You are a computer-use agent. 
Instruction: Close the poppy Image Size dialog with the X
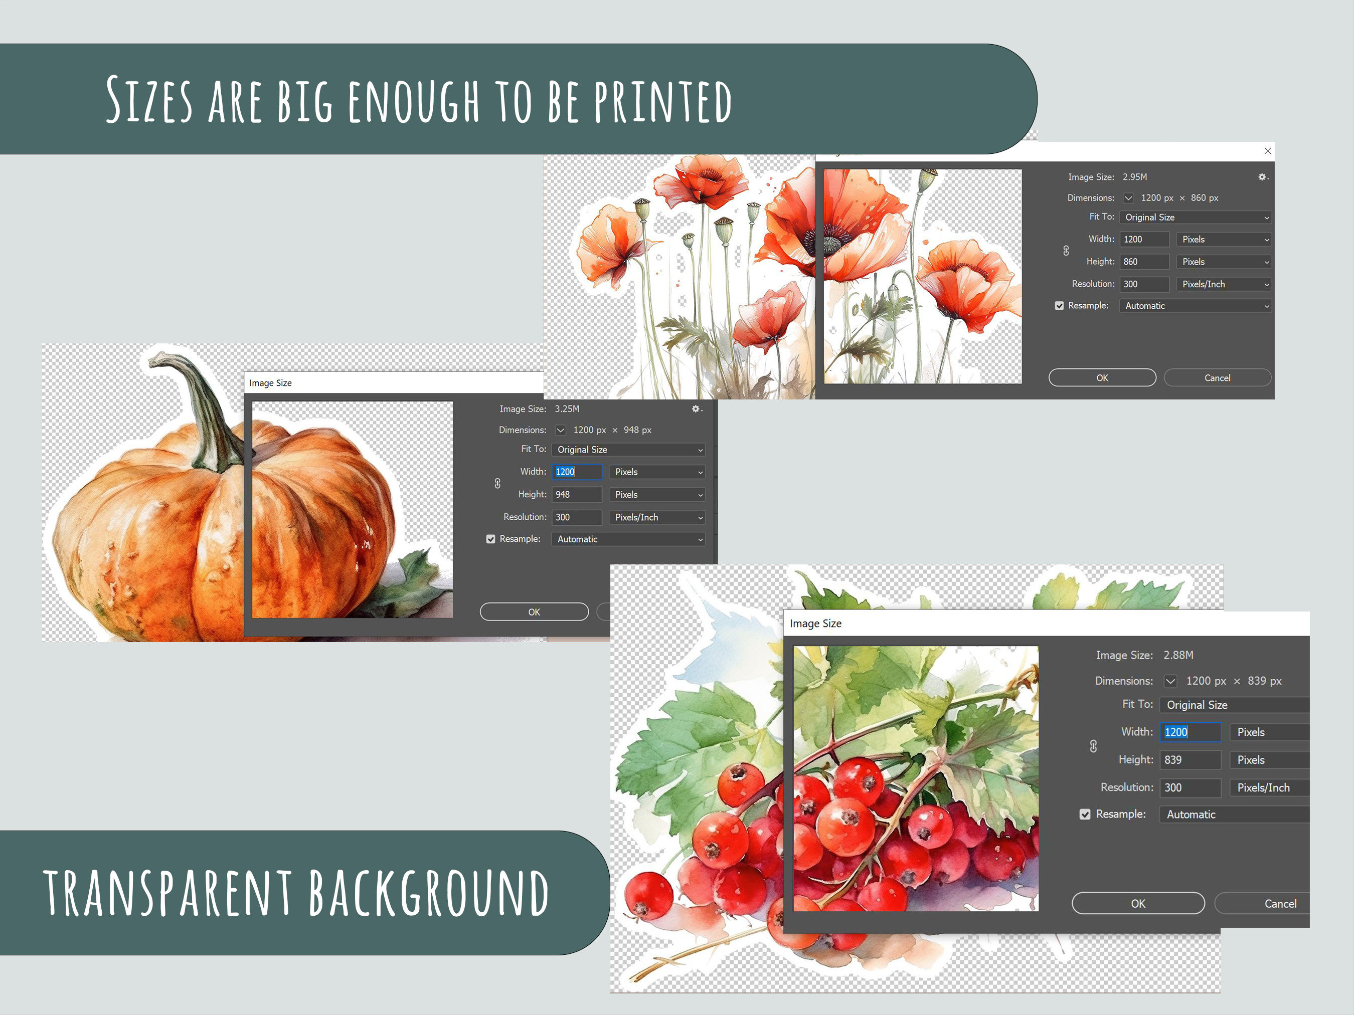1268,150
